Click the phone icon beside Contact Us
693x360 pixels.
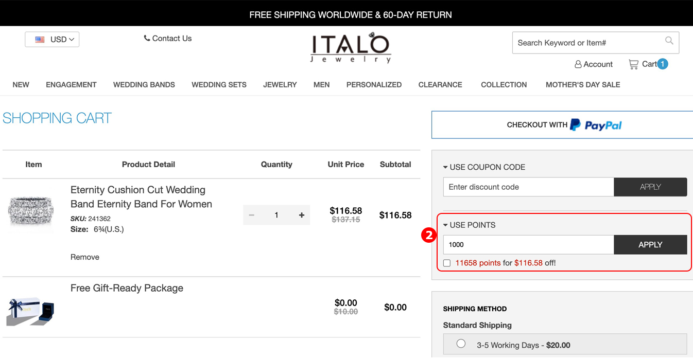point(147,38)
